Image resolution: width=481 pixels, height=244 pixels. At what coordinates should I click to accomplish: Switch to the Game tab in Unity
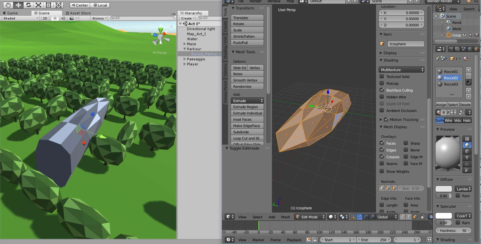click(11, 13)
